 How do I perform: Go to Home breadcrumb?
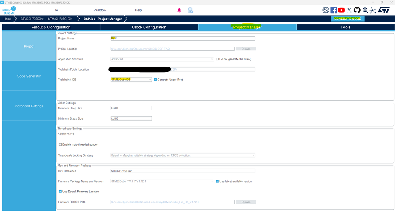point(7,19)
